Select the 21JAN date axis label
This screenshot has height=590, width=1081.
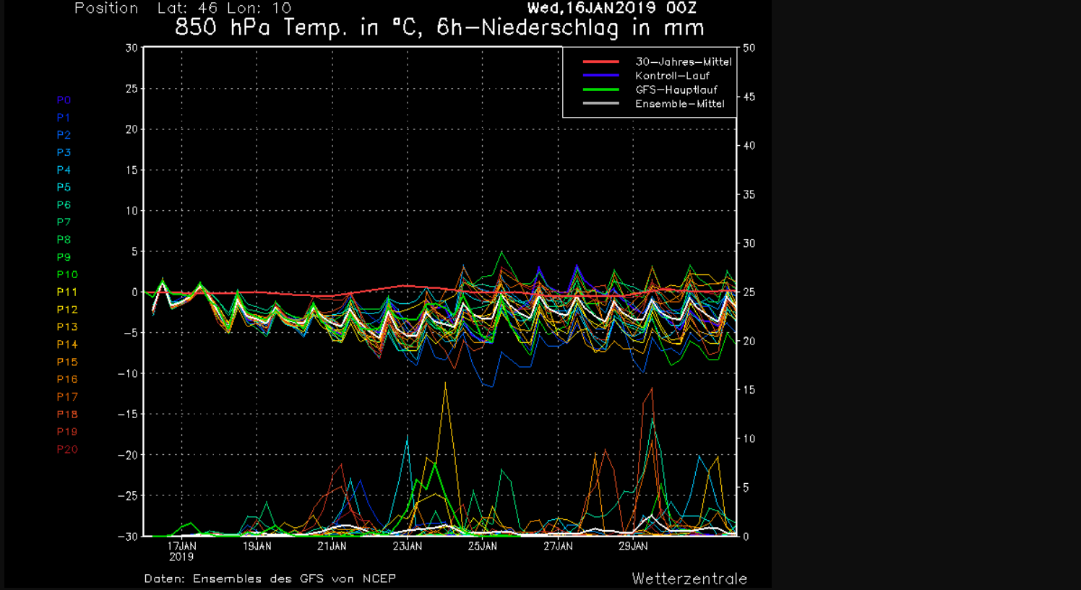[x=332, y=547]
